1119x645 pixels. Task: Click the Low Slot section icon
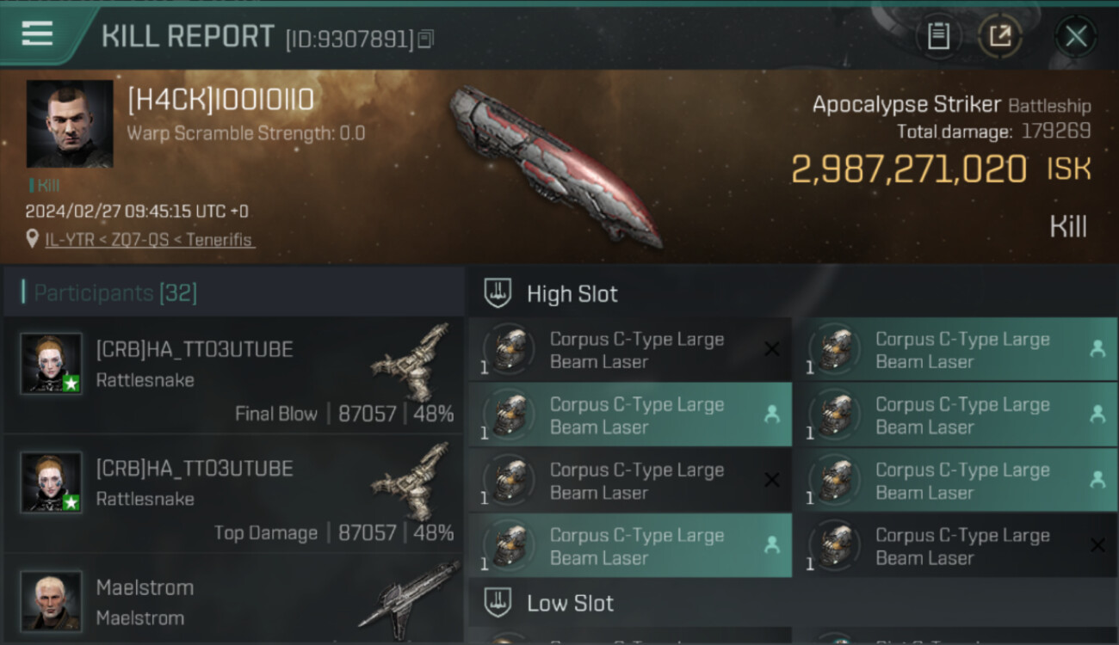[498, 603]
